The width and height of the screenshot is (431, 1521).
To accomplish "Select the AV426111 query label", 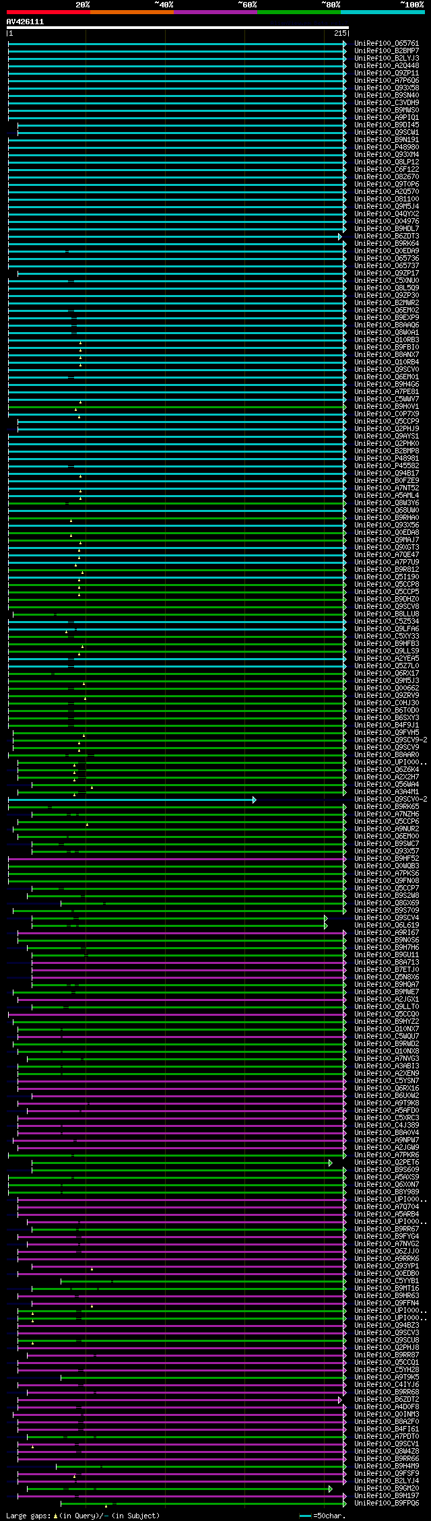I will point(26,22).
